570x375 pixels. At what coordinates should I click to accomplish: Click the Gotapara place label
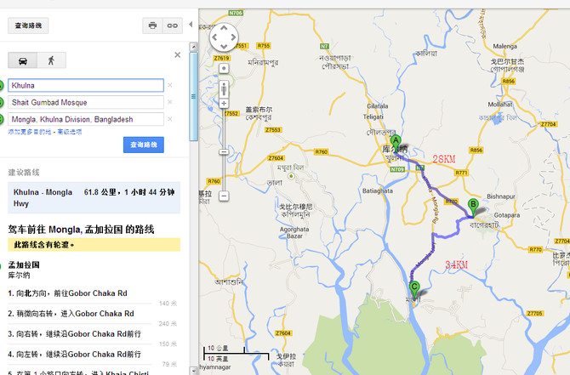pyautogui.click(x=507, y=215)
